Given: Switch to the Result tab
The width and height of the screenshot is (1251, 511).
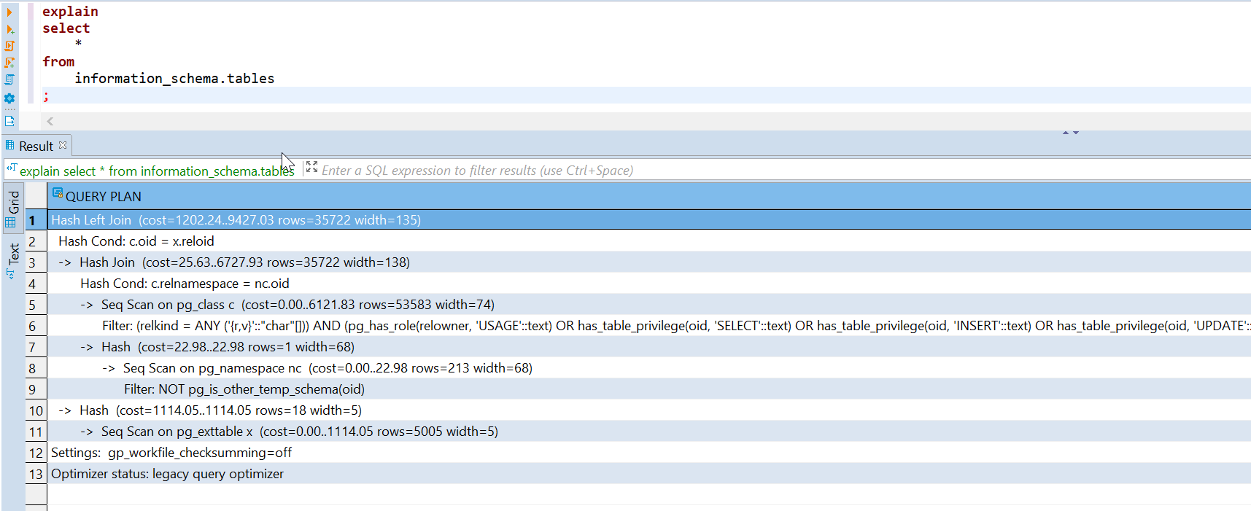Looking at the screenshot, I should coord(36,146).
